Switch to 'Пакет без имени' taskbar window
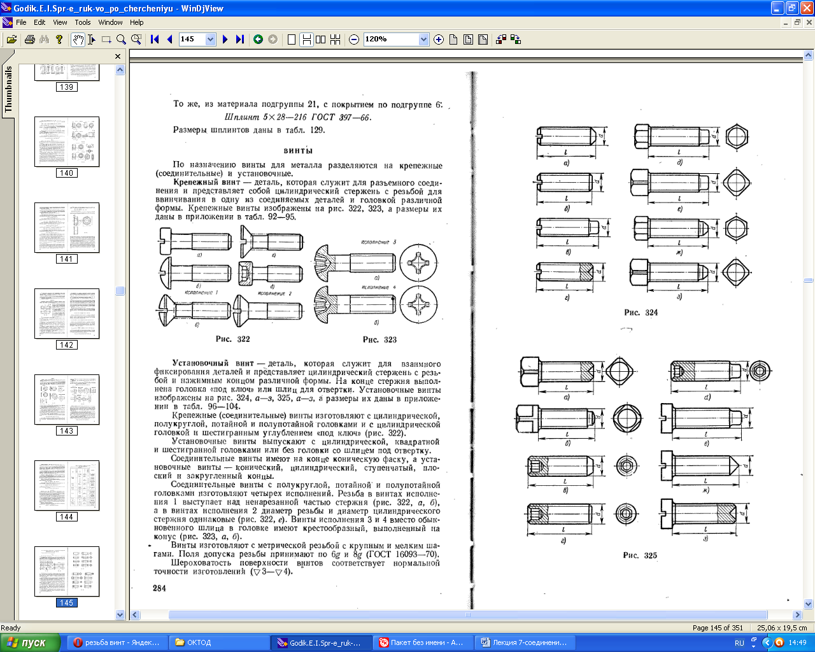Image resolution: width=815 pixels, height=652 pixels. click(x=423, y=642)
